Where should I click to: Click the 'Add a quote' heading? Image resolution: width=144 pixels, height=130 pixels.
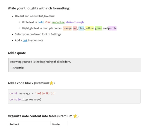pyautogui.click(x=17, y=53)
